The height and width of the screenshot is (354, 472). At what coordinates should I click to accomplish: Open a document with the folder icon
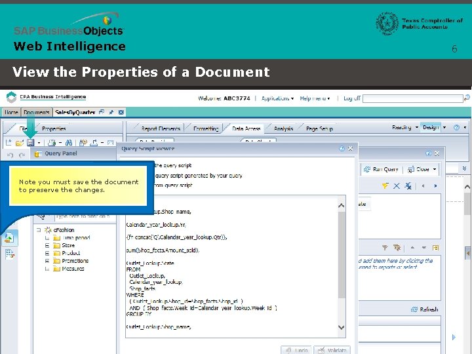[x=20, y=143]
